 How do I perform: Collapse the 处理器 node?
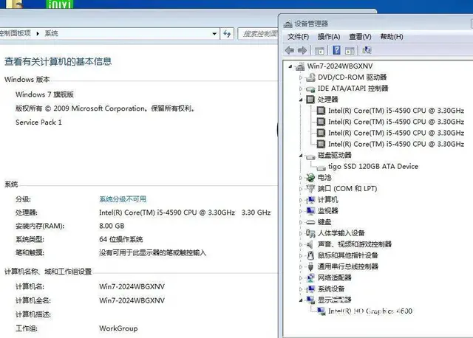pyautogui.click(x=301, y=100)
